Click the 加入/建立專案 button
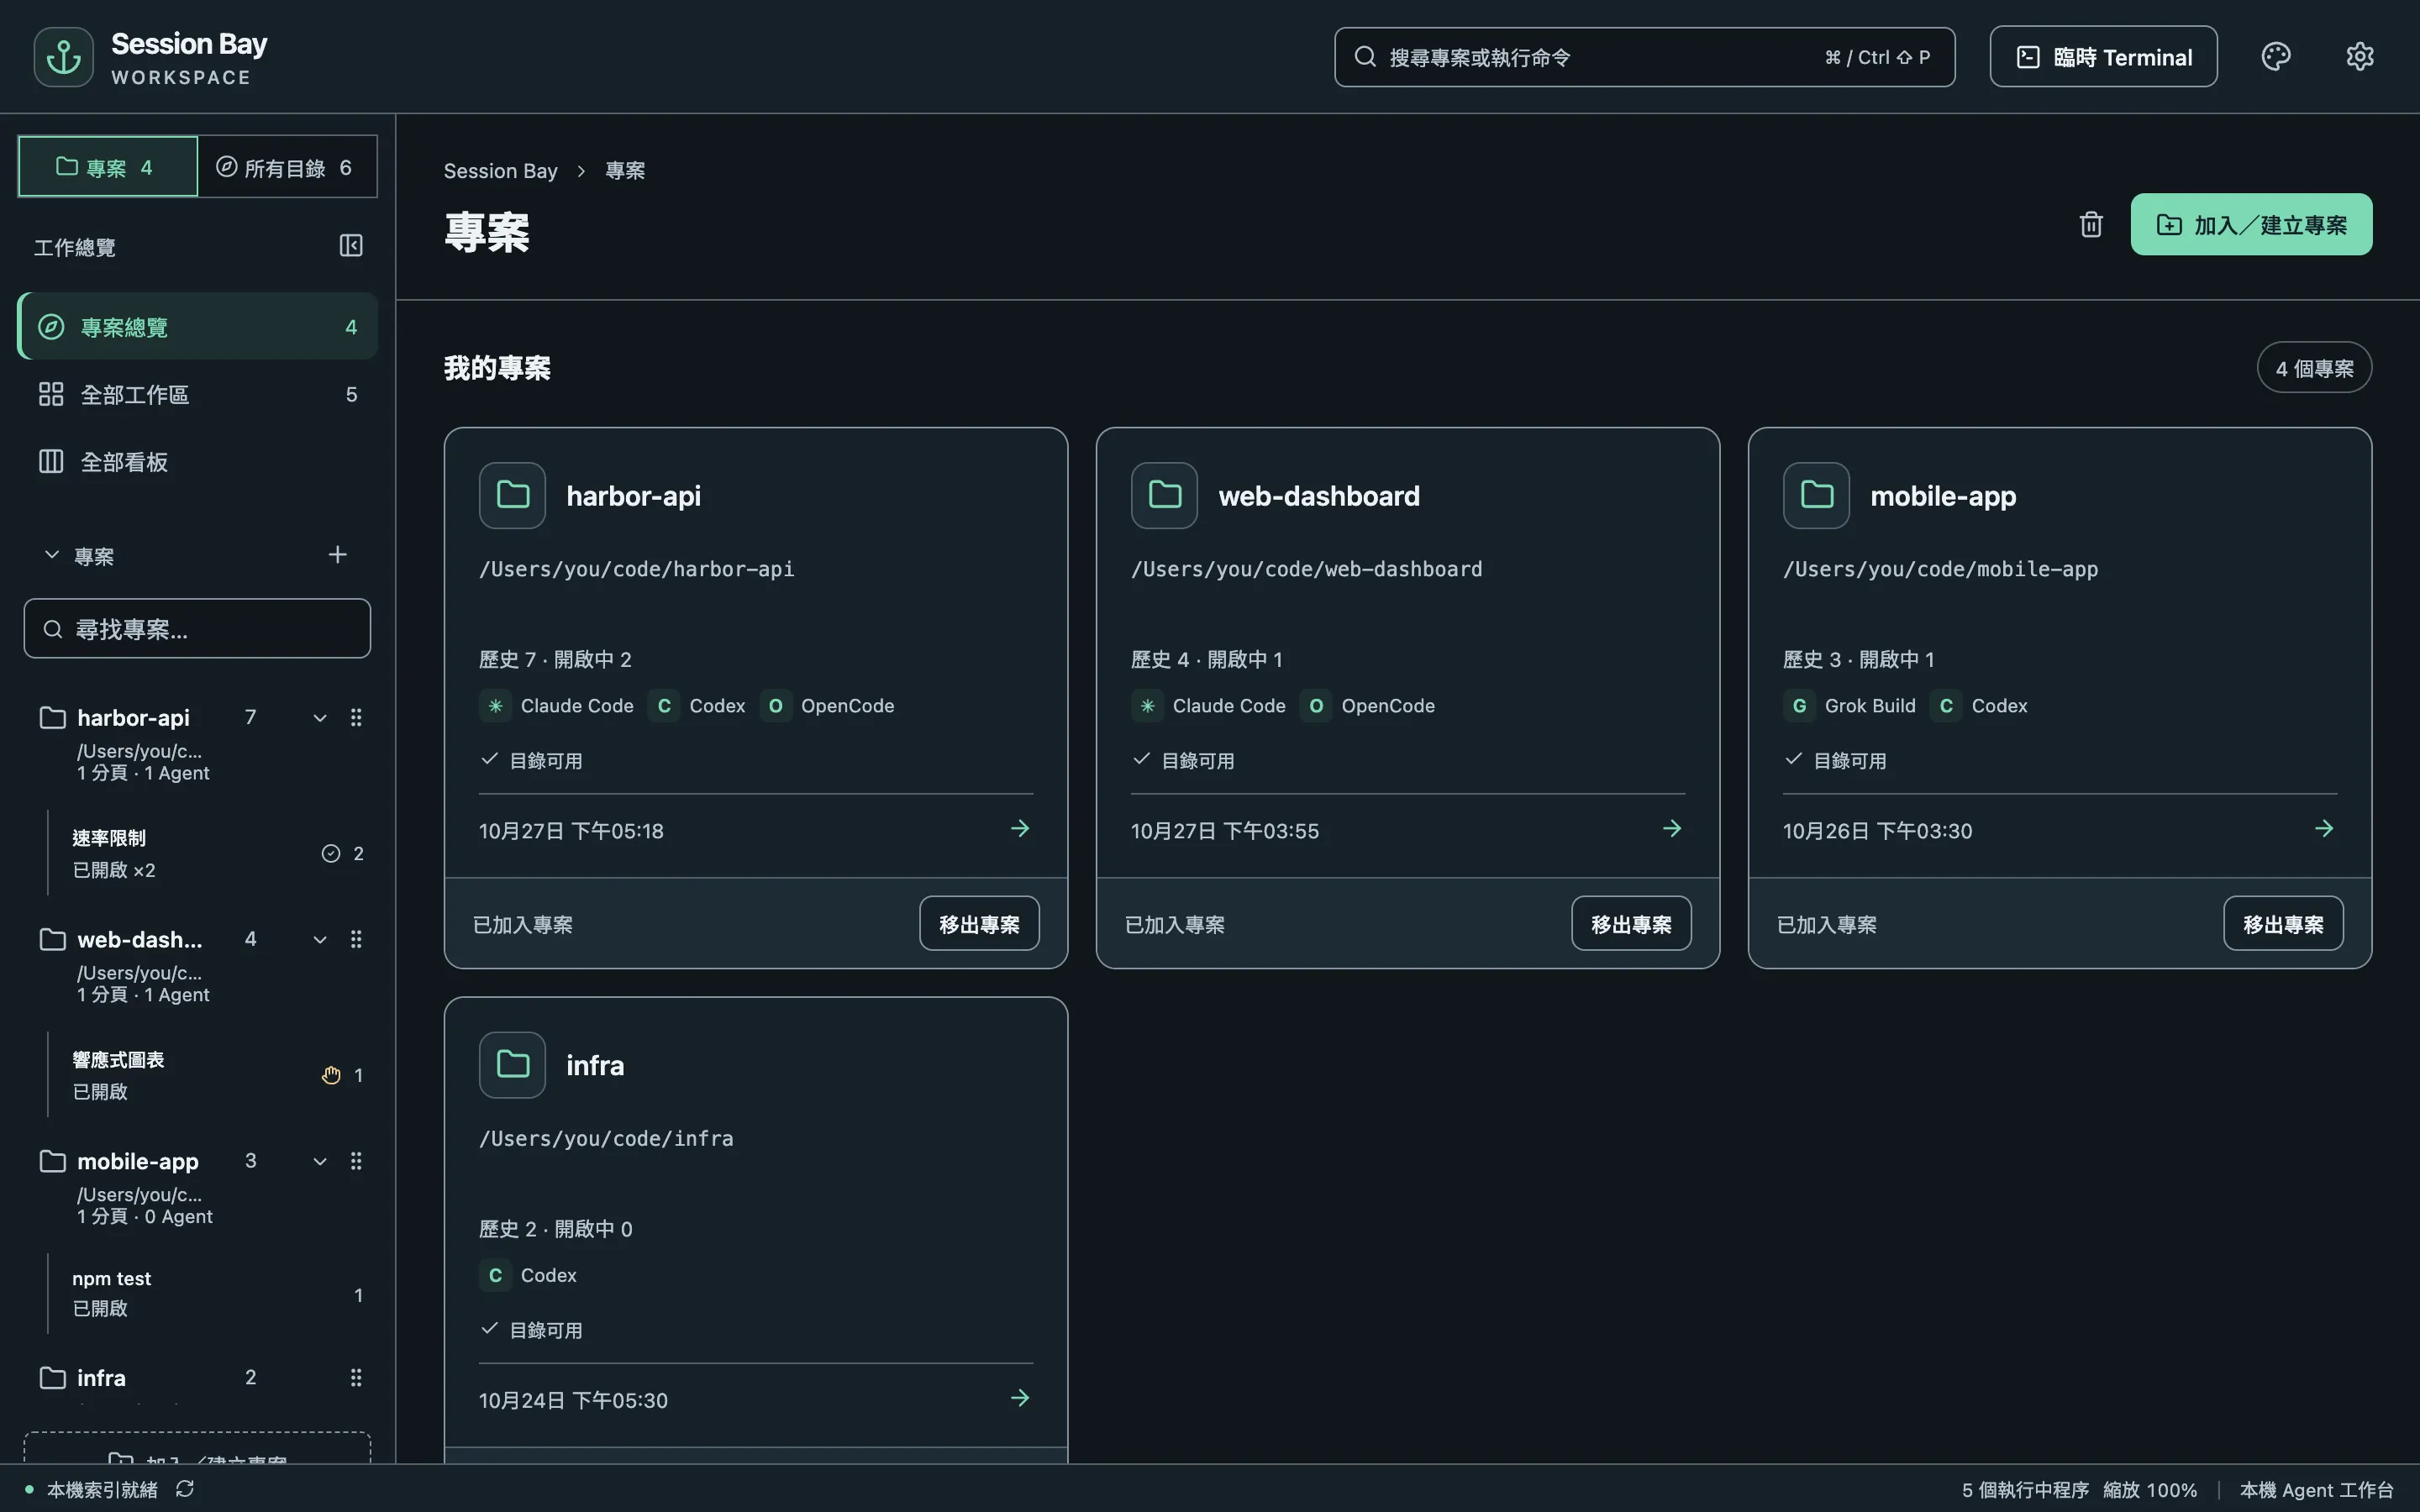The width and height of the screenshot is (2420, 1512). click(x=2251, y=225)
